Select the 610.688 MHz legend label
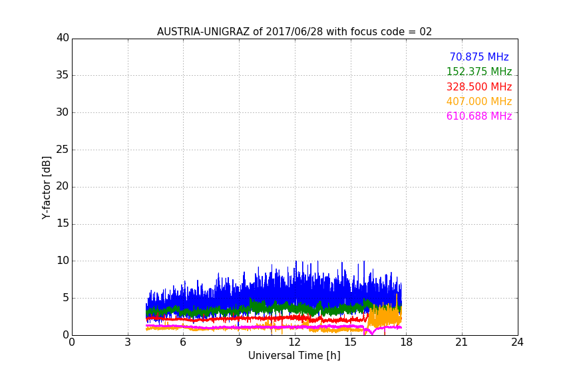 coord(479,116)
